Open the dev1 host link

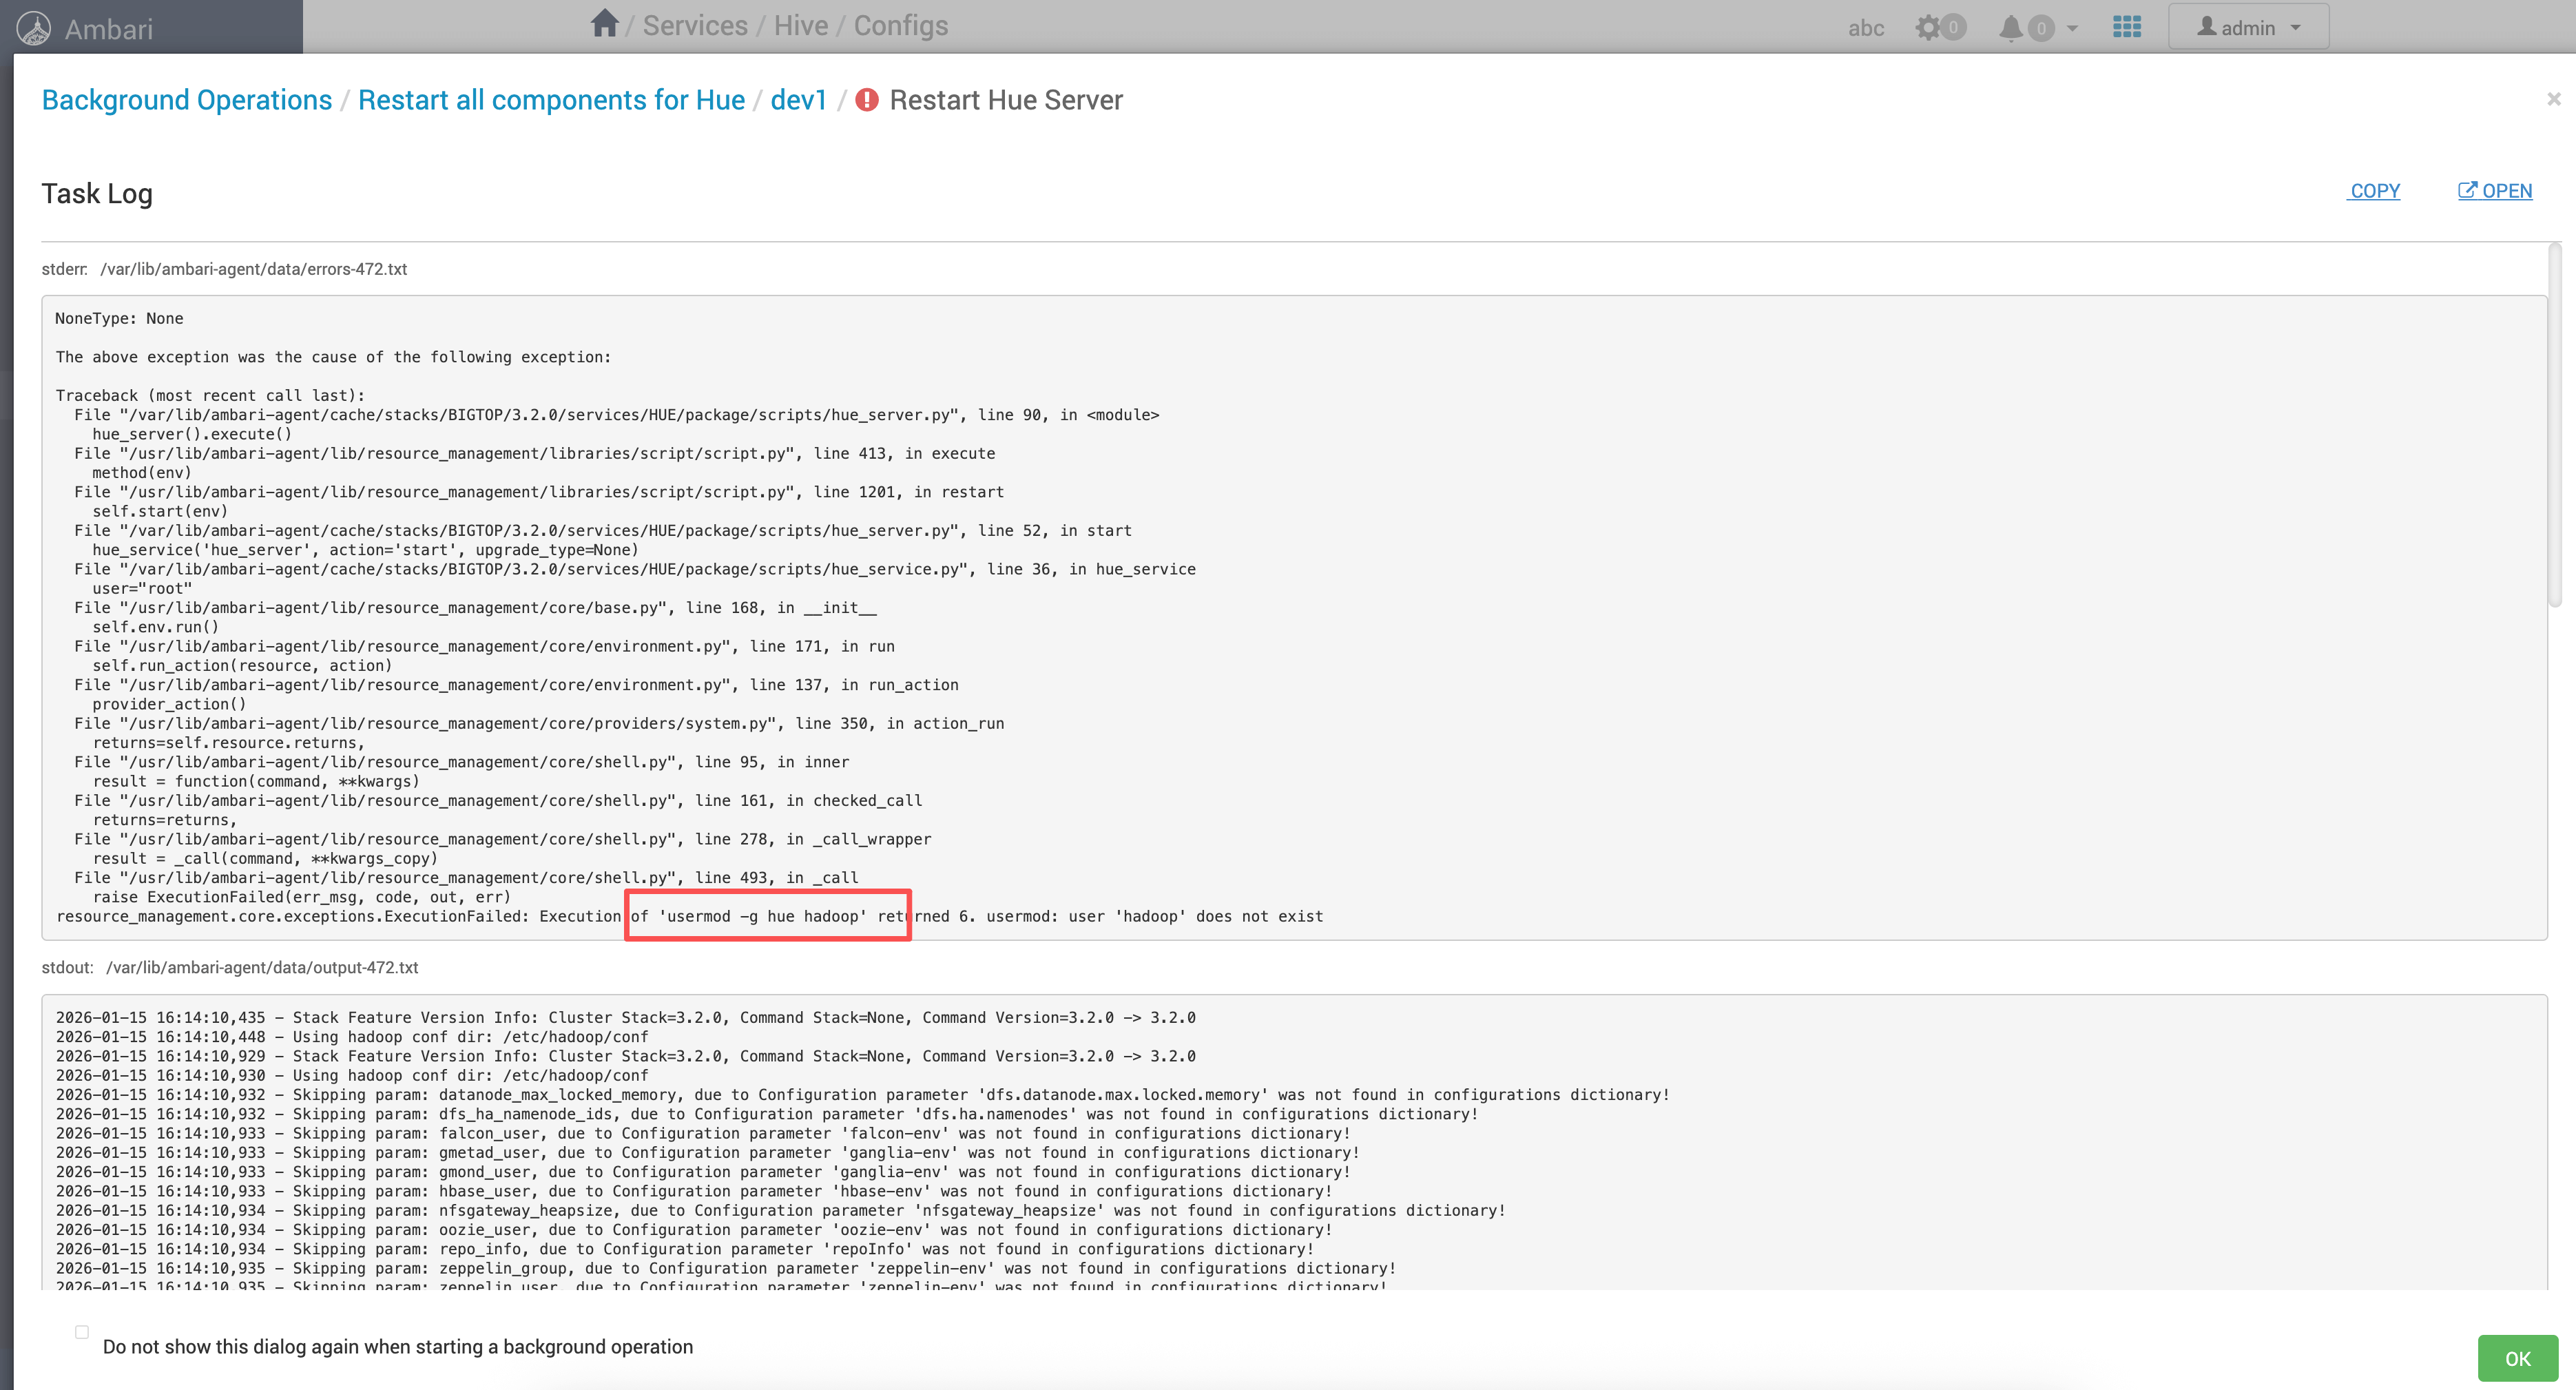point(798,100)
